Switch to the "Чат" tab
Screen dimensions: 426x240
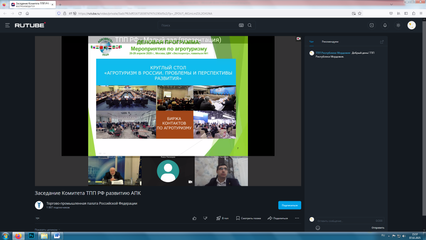(312, 42)
